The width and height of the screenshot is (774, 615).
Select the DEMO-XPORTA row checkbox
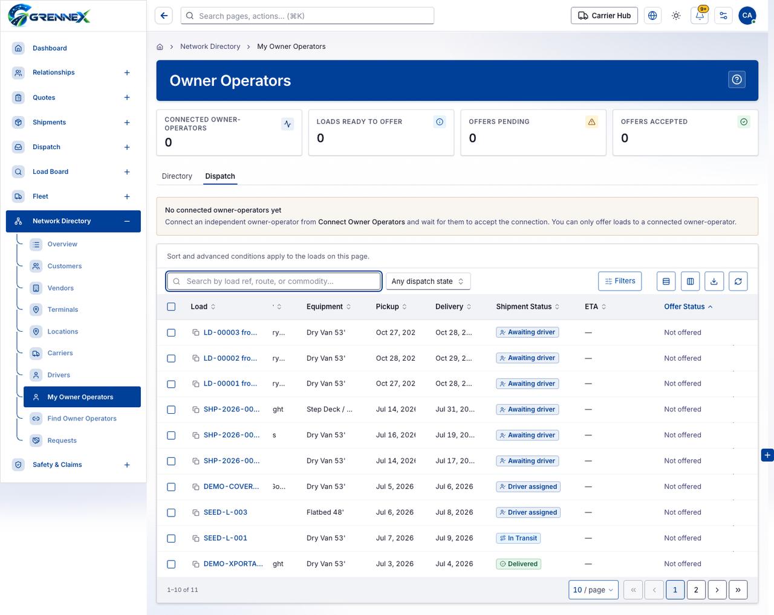[x=171, y=564]
